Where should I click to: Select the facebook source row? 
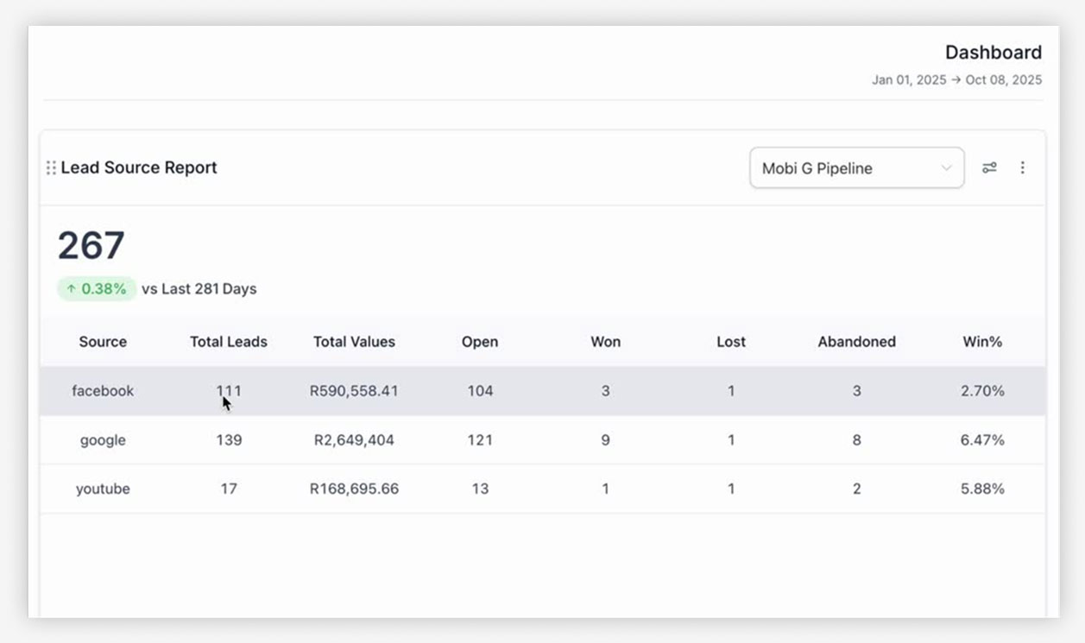point(103,391)
